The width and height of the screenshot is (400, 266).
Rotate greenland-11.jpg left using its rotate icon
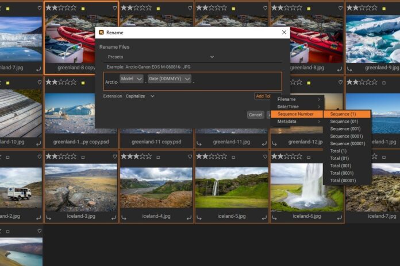[x=199, y=143]
